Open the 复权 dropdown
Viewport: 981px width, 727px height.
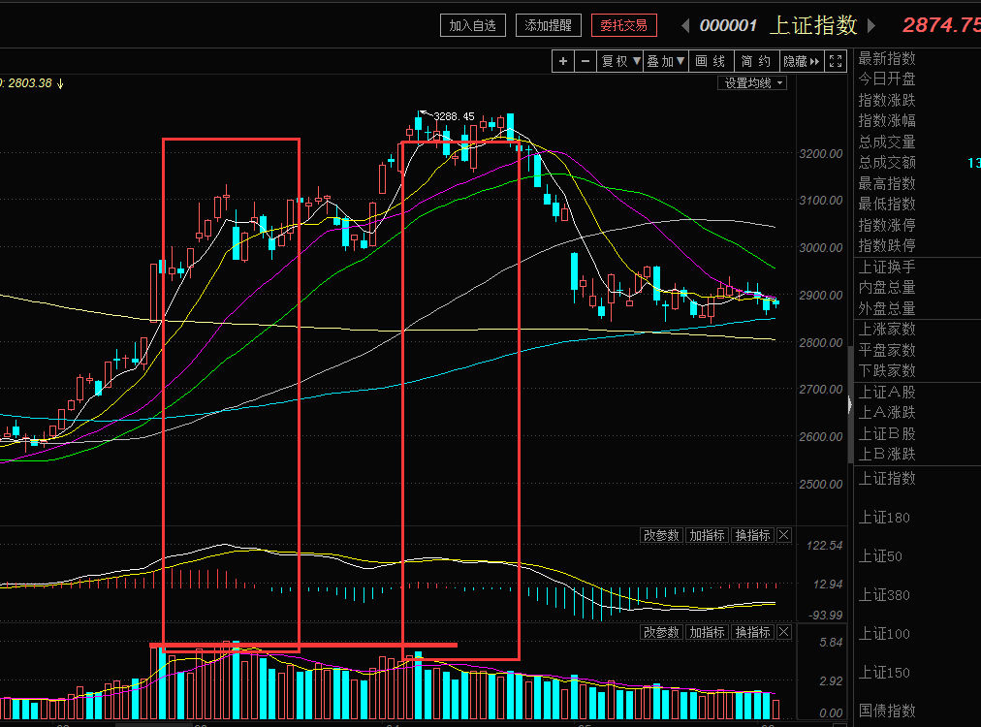point(620,61)
